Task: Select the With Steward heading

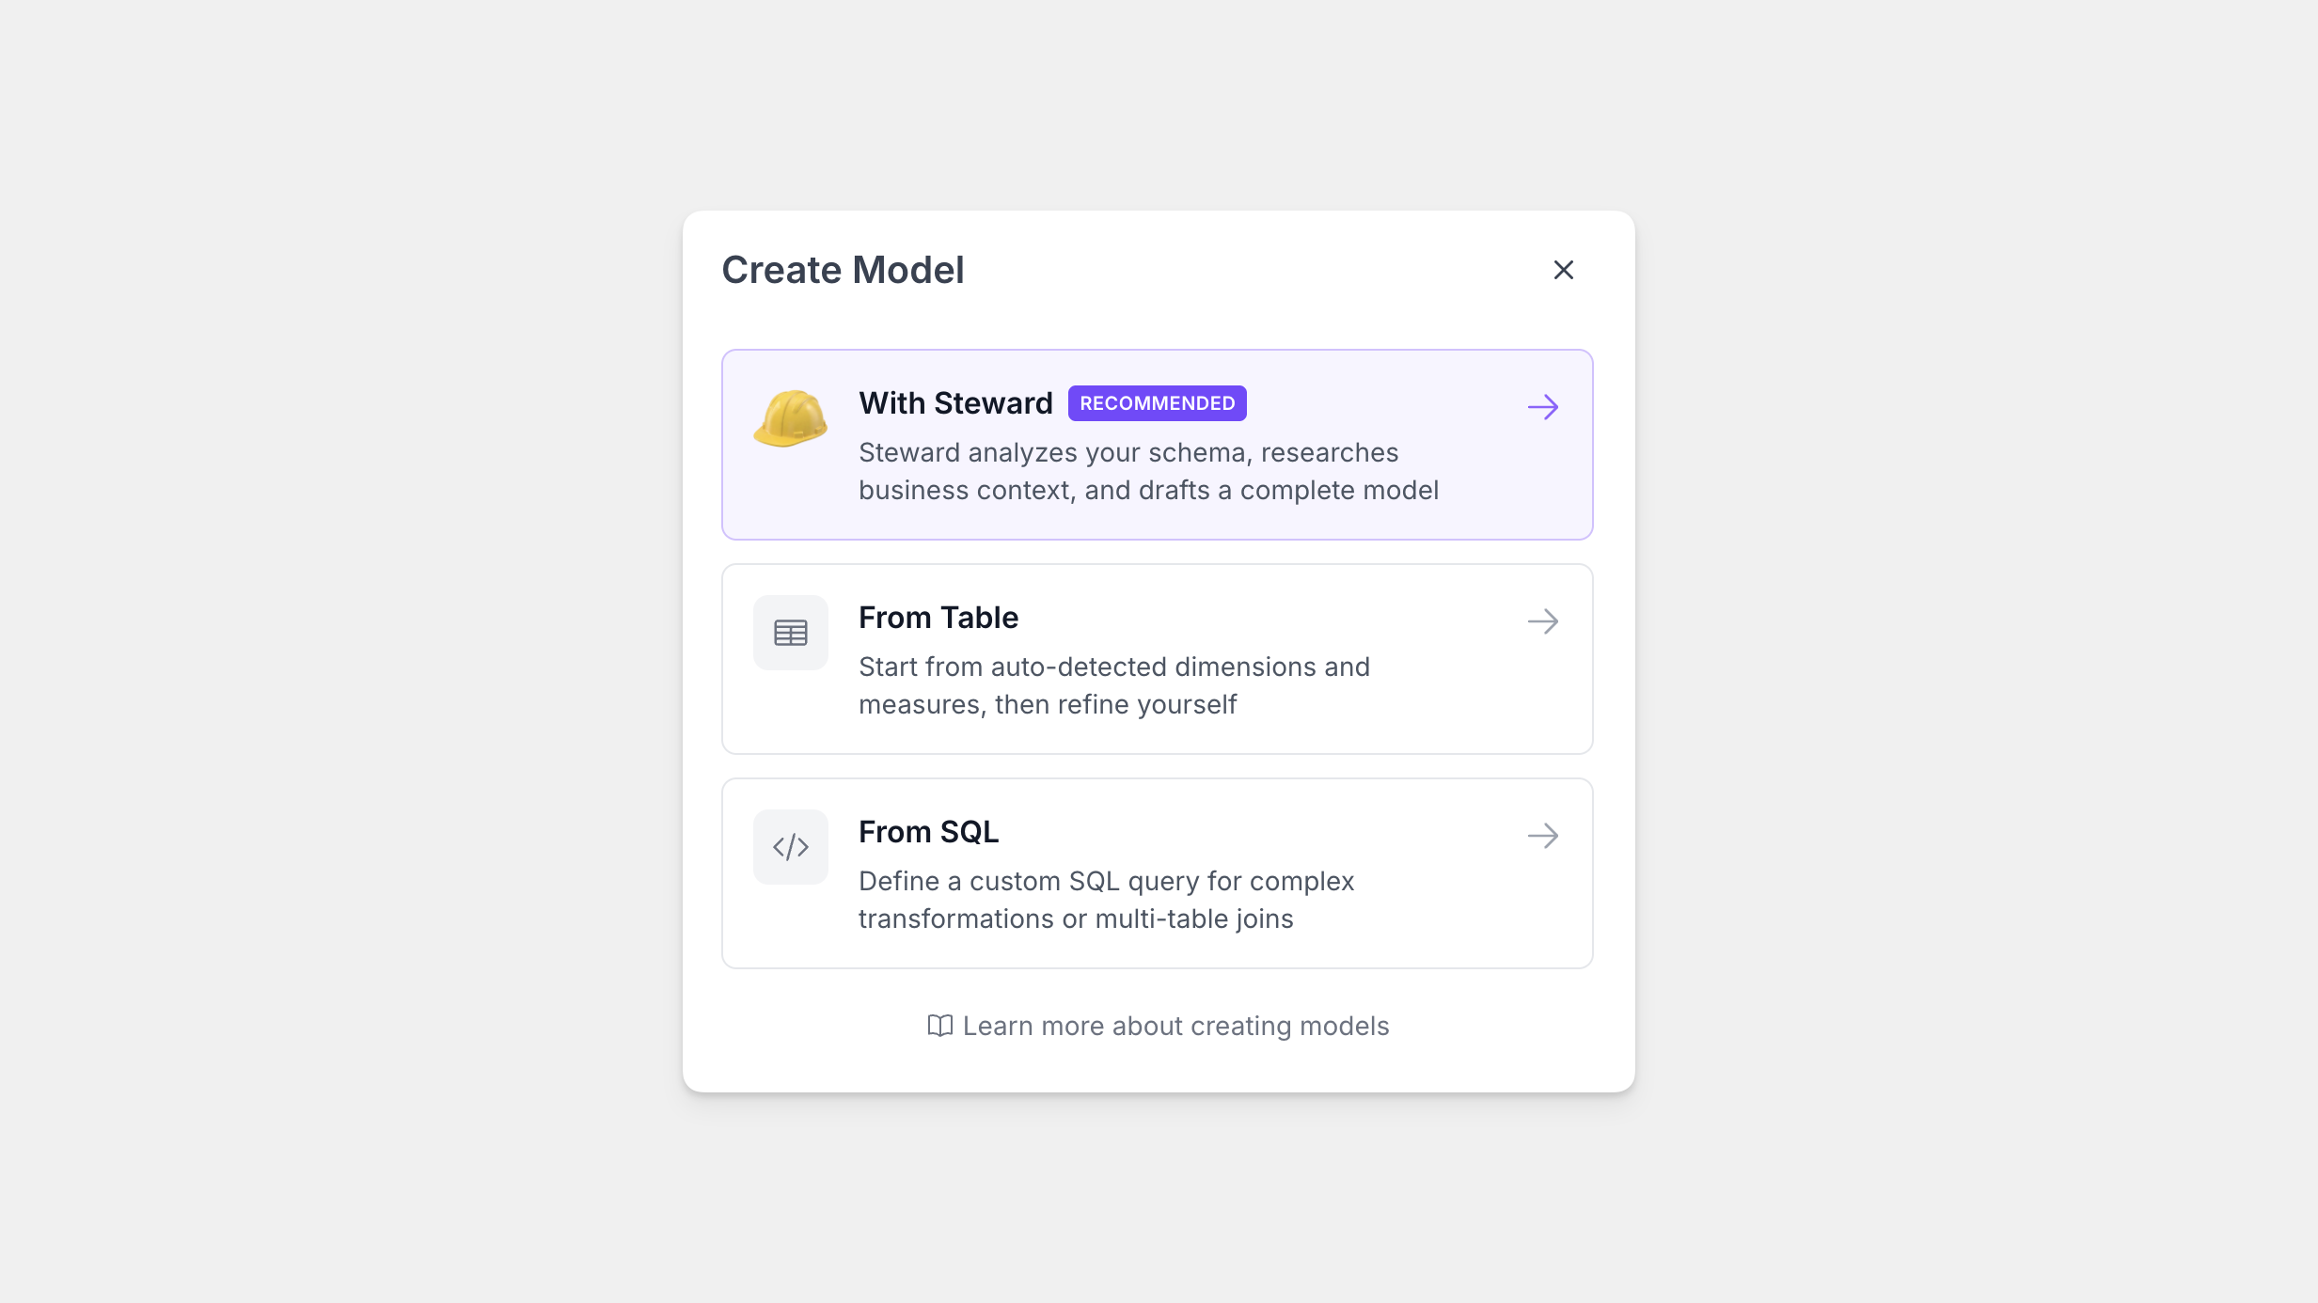Action: click(x=954, y=403)
